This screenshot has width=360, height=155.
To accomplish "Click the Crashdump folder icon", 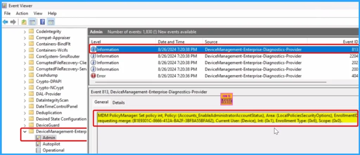I will (x=31, y=75).
